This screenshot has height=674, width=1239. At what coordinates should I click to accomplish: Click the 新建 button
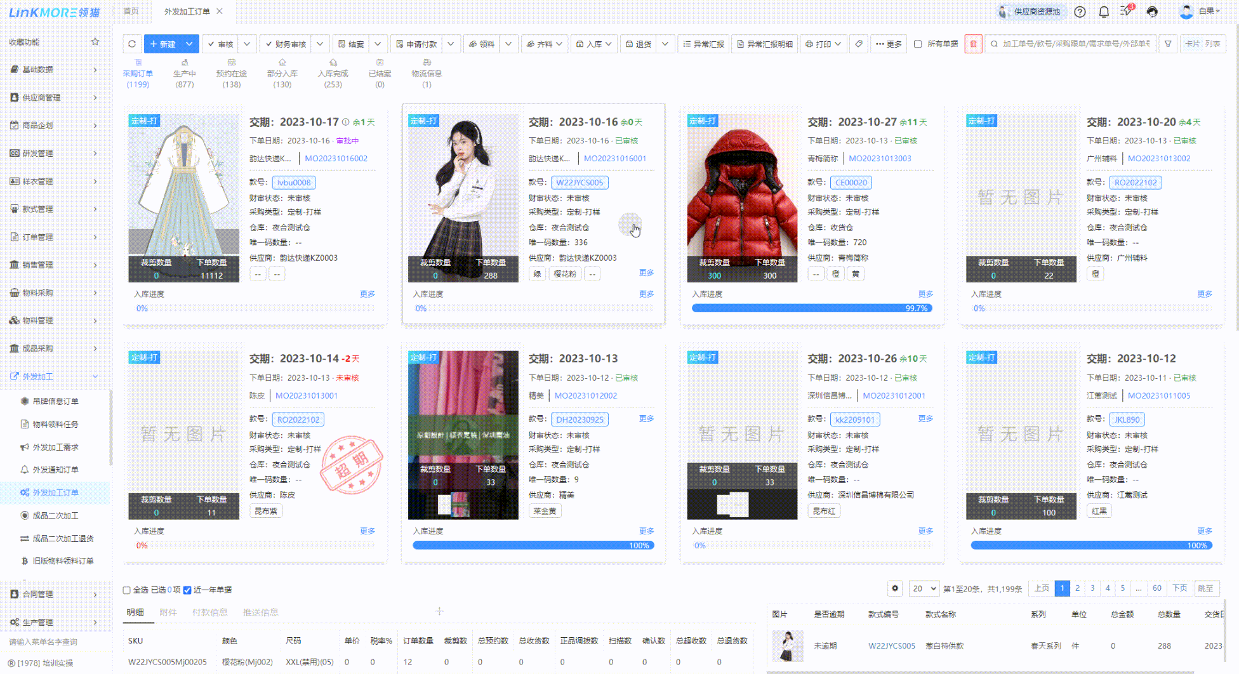(x=163, y=44)
